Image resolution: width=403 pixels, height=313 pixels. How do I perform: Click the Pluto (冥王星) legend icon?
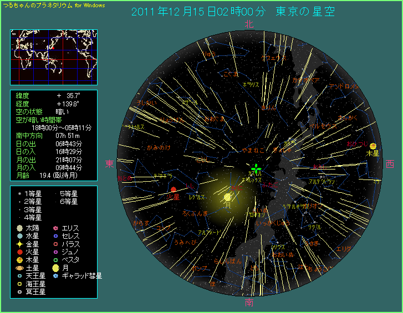(19, 291)
